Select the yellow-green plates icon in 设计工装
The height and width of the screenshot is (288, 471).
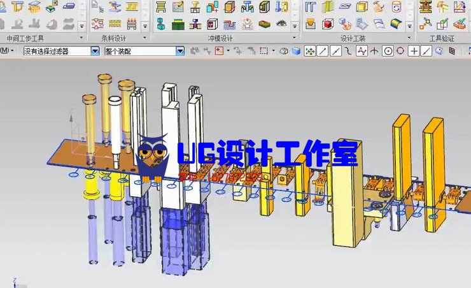[x=327, y=6]
